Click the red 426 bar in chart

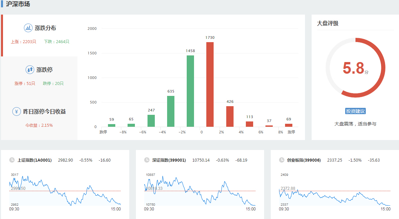(x=230, y=116)
